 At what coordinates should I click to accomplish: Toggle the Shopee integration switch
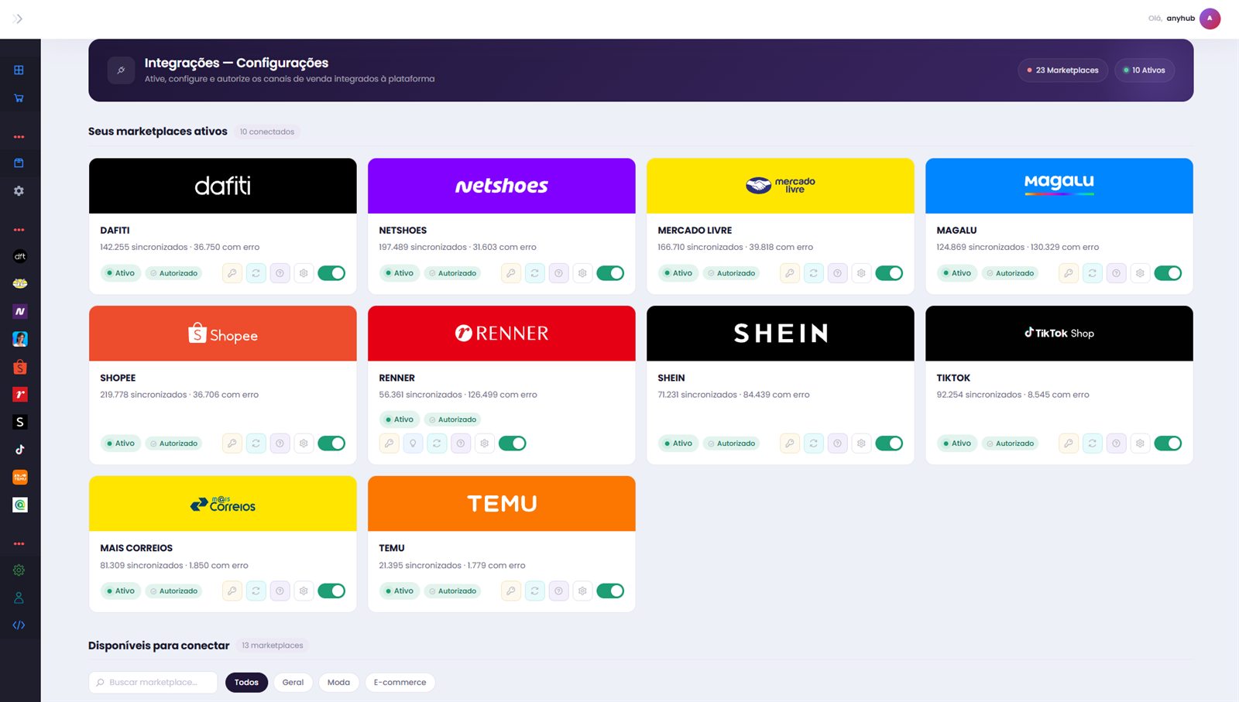(x=331, y=443)
